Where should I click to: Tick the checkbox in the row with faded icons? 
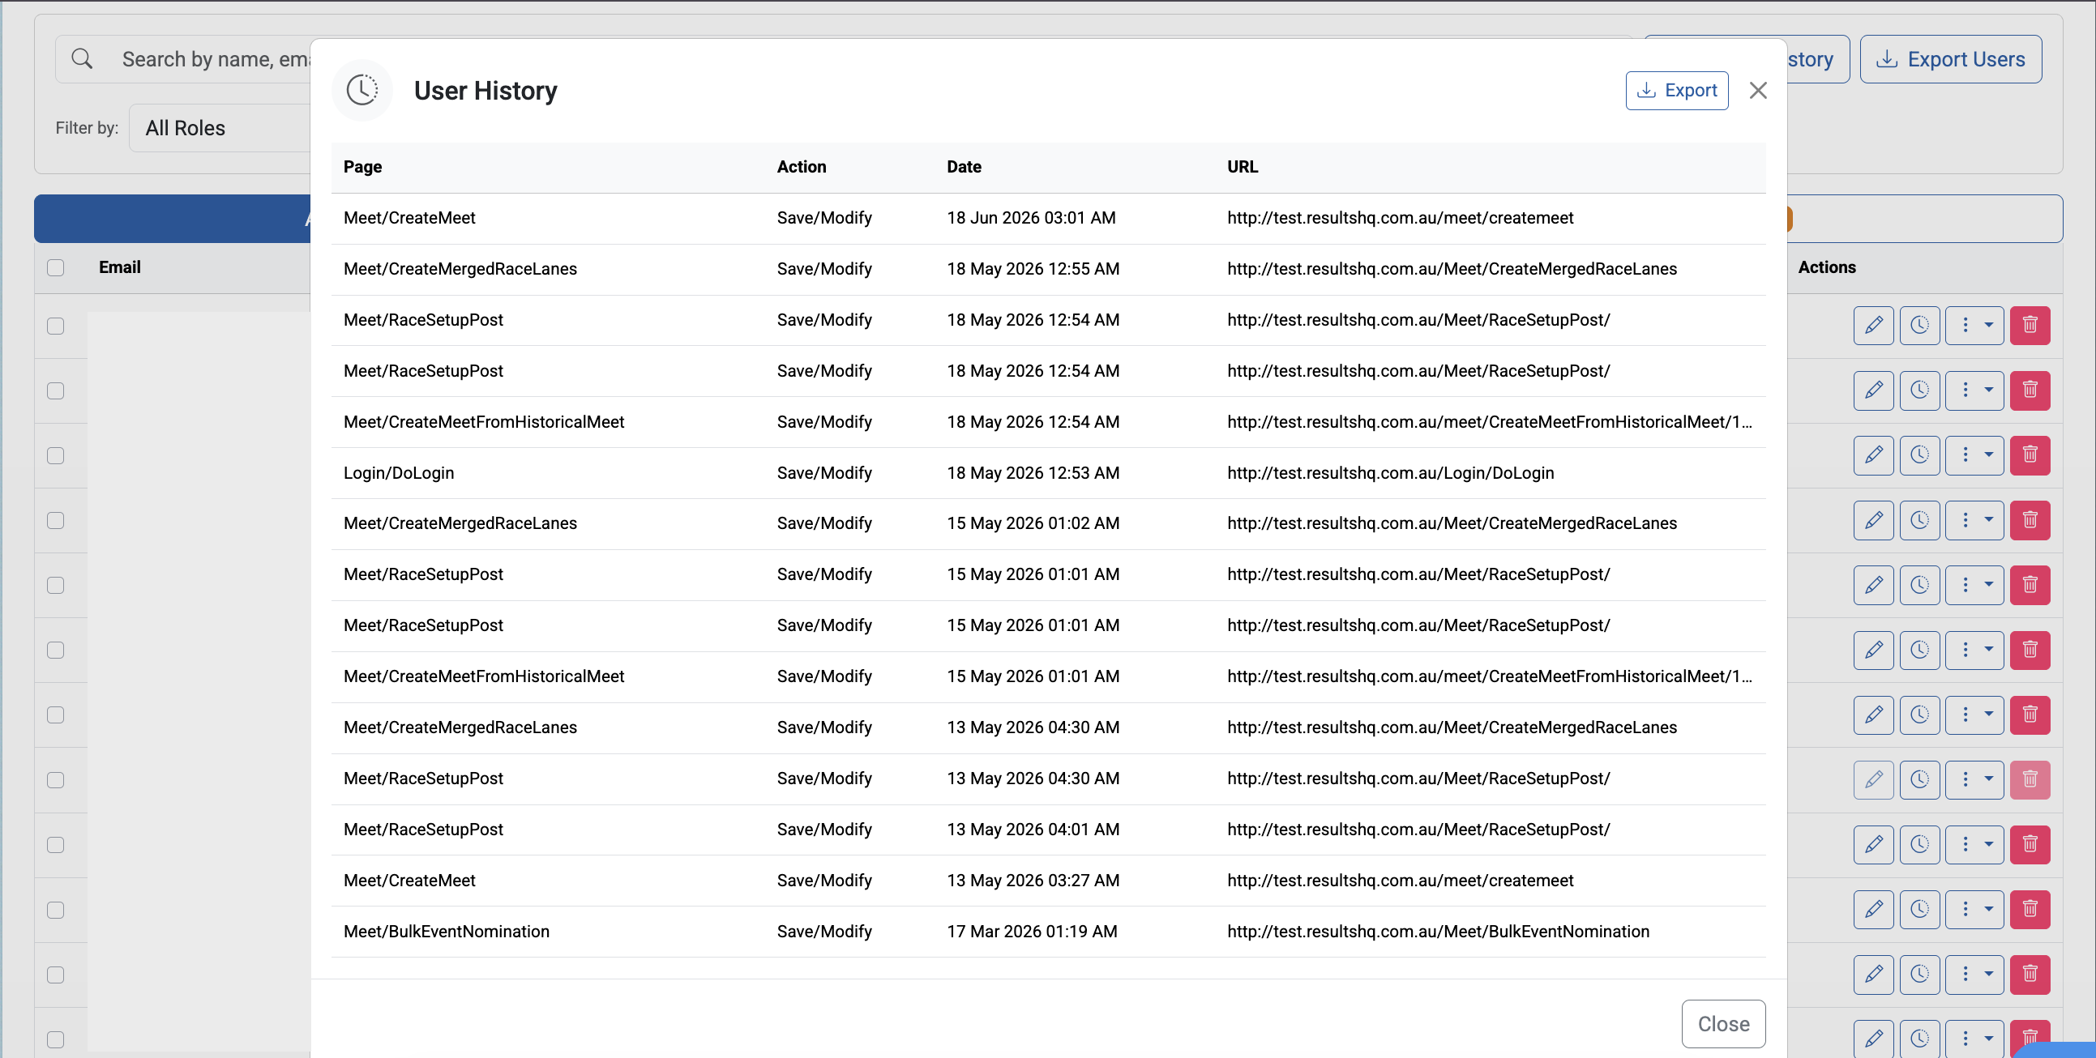click(x=55, y=781)
